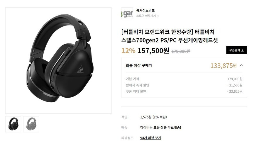264x146 pixels.
Task: Click the 쿠폰받기 coupon download button
Action: tap(236, 50)
